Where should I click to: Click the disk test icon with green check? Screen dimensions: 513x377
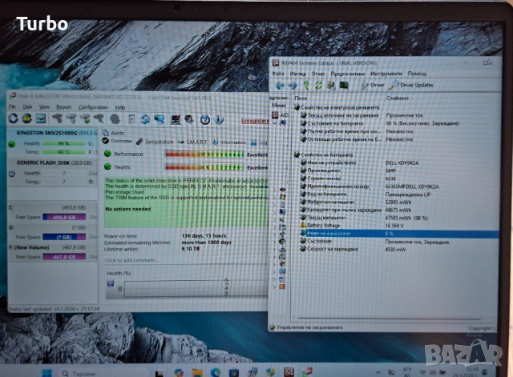(86, 118)
